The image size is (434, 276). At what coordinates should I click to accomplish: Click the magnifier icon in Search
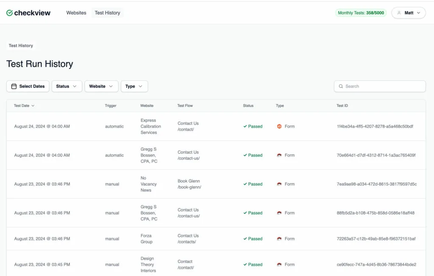(x=341, y=86)
